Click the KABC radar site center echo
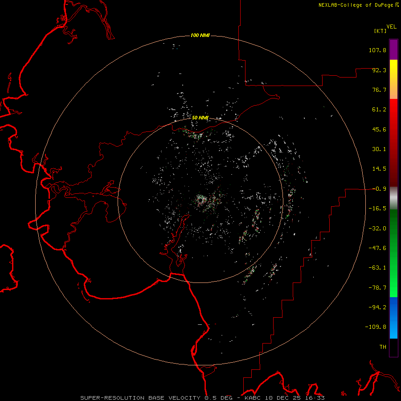401x401 pixels. [x=200, y=200]
